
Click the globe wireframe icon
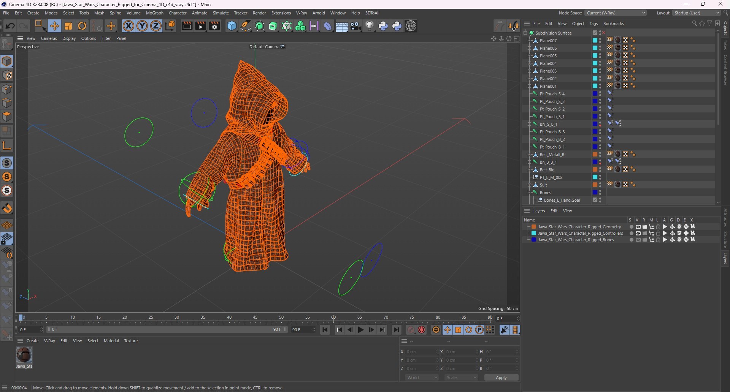[x=411, y=26]
